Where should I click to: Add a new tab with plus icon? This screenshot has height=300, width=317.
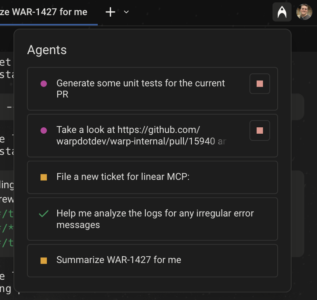point(110,12)
